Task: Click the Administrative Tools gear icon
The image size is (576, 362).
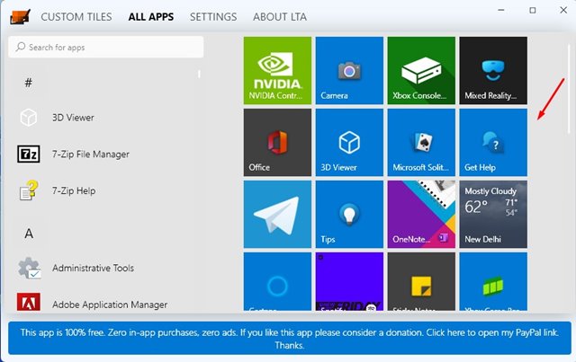Action: click(x=30, y=268)
